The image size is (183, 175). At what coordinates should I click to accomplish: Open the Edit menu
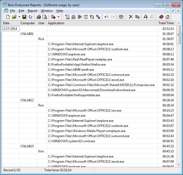(x=21, y=11)
